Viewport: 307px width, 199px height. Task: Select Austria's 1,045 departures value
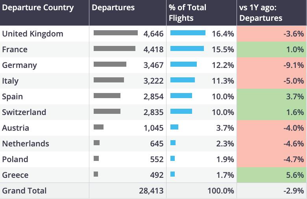[153, 128]
